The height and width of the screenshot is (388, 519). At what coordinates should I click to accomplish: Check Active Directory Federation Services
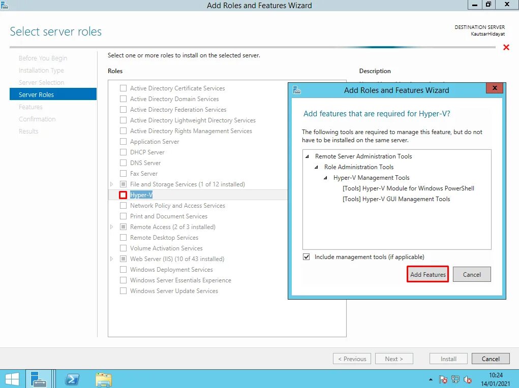click(123, 110)
